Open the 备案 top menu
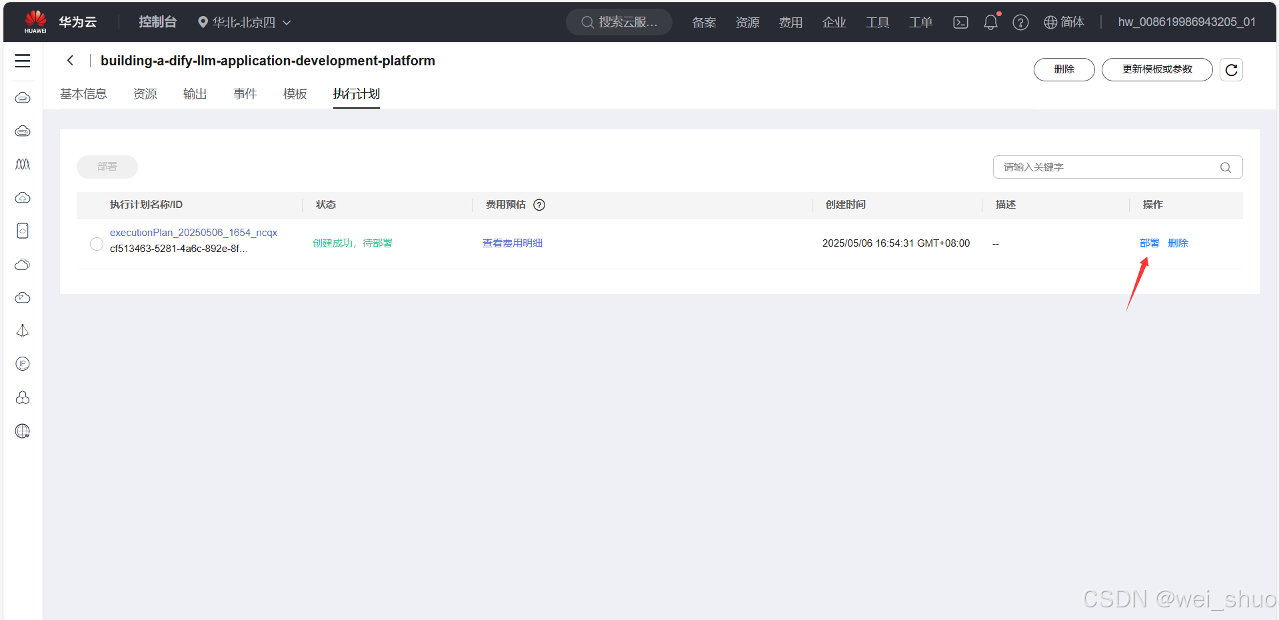Screen dimensions: 1279x620 [704, 23]
